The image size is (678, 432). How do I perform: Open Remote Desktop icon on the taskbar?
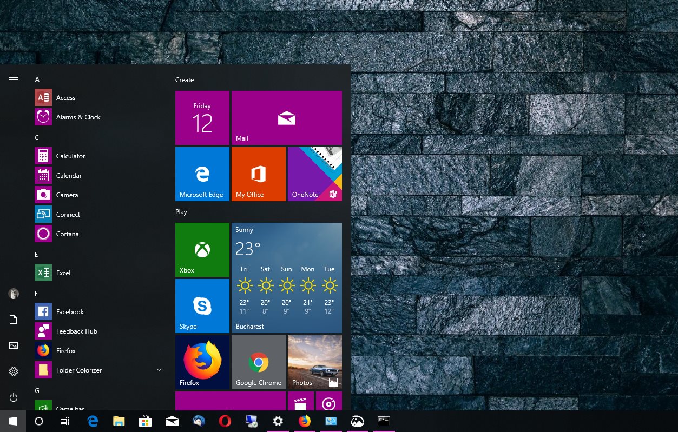click(252, 421)
